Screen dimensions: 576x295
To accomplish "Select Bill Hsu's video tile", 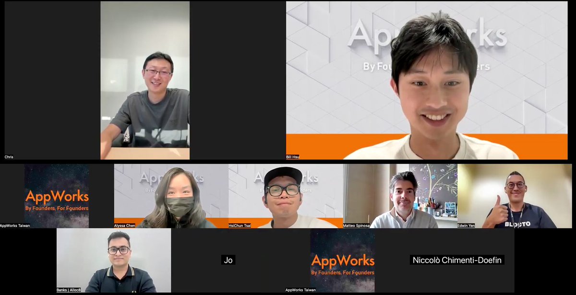I will tap(427, 80).
